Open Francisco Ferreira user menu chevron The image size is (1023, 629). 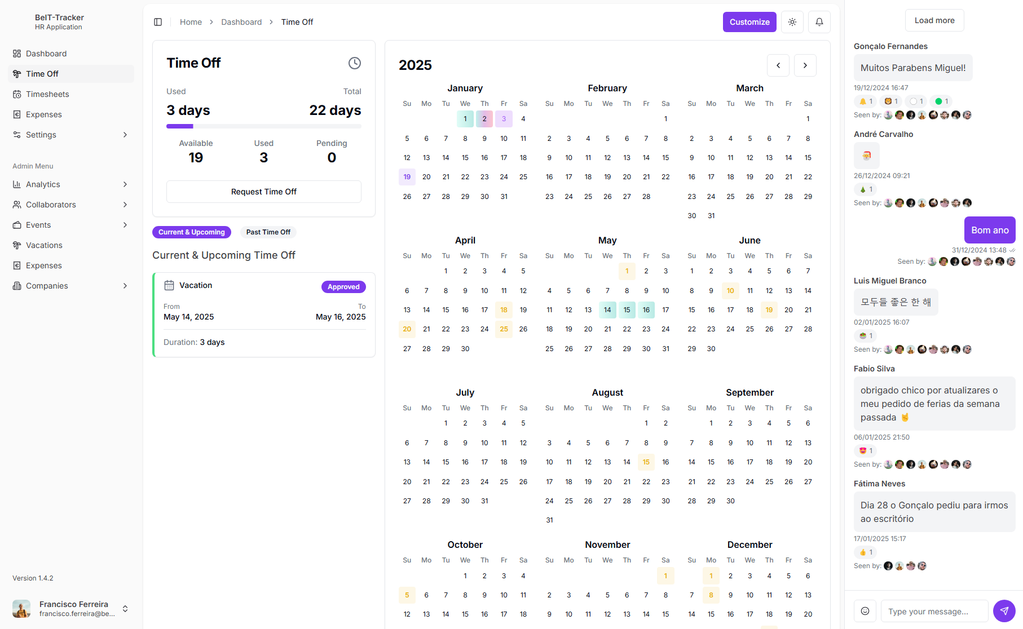click(125, 609)
